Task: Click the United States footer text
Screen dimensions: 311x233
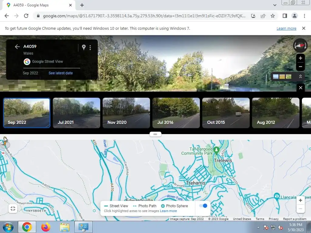Action: (242, 219)
